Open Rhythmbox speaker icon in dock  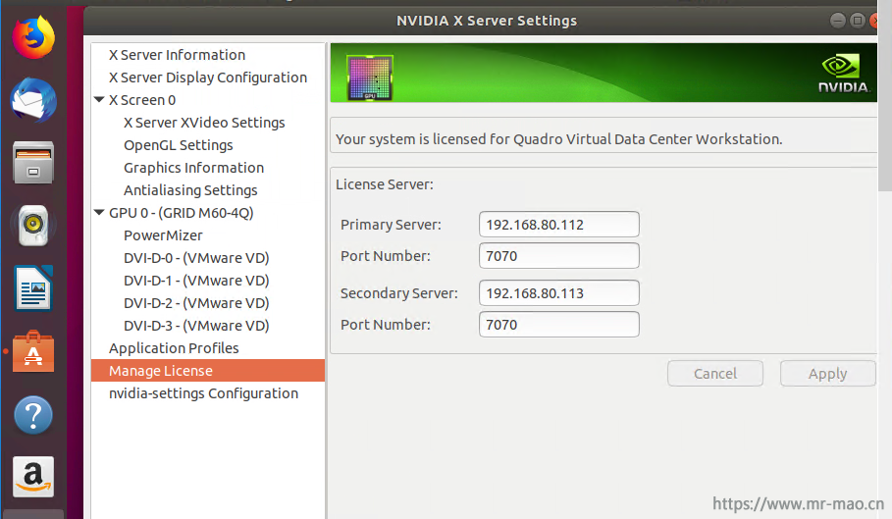click(33, 225)
